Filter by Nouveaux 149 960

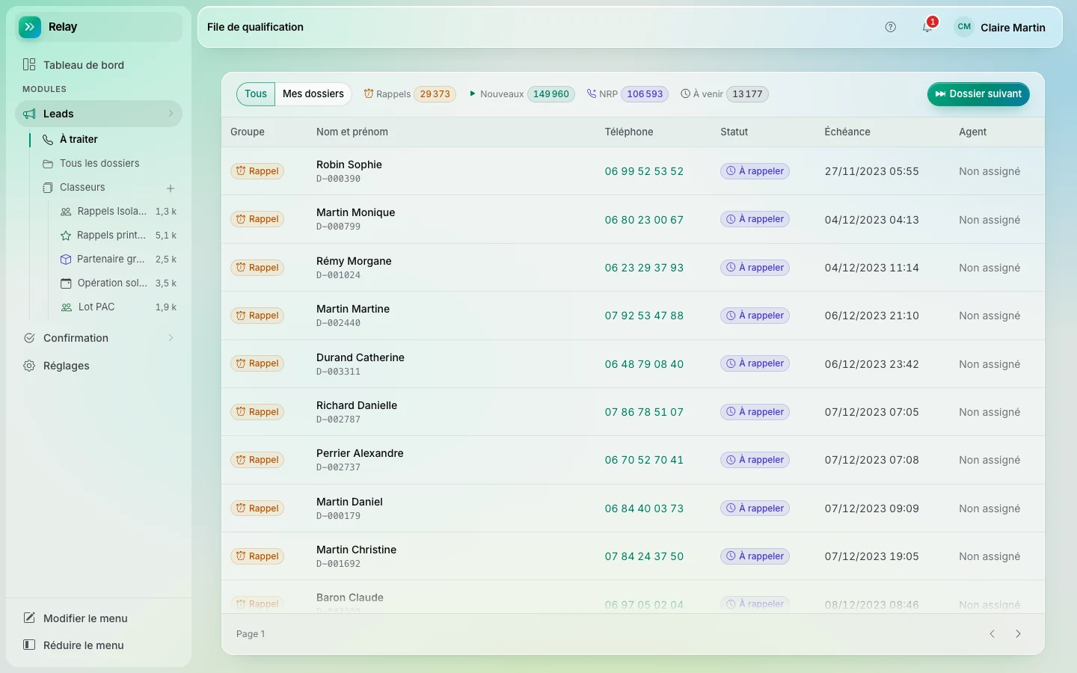coord(522,94)
